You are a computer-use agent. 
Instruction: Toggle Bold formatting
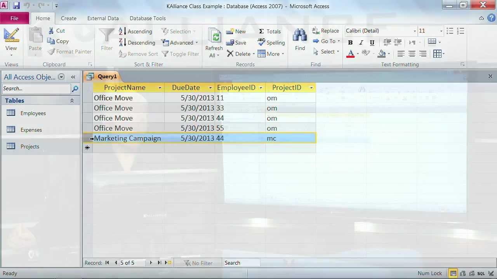point(350,43)
